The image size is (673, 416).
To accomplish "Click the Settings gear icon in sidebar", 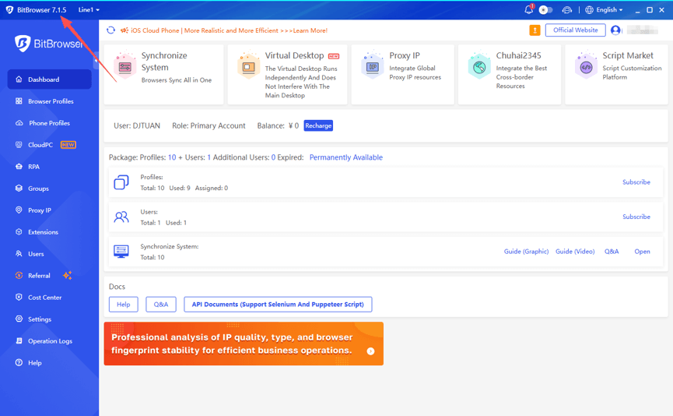I will [x=19, y=319].
